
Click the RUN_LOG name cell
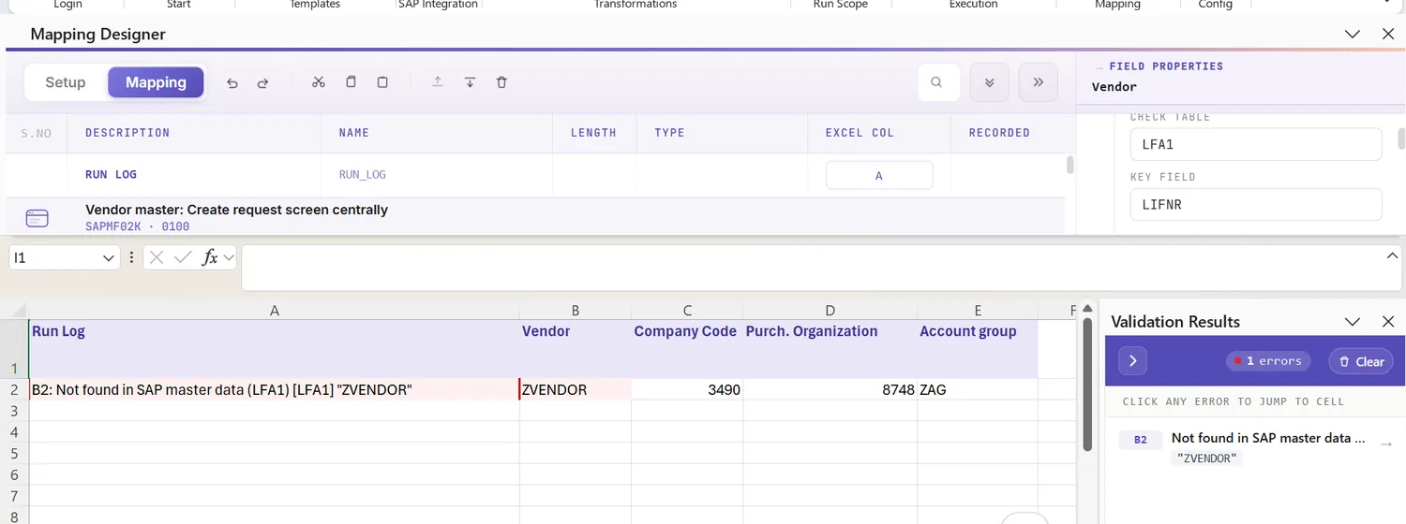click(362, 175)
